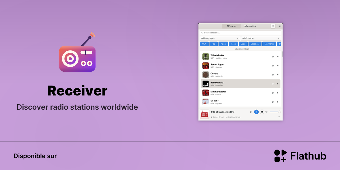Image resolution: width=340 pixels, height=170 pixels.
Task: Click the n5MD Radio station logo
Action: (x=206, y=84)
